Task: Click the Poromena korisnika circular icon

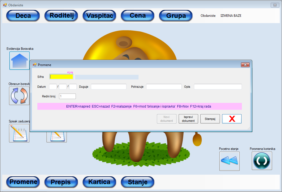Action: pos(262,161)
